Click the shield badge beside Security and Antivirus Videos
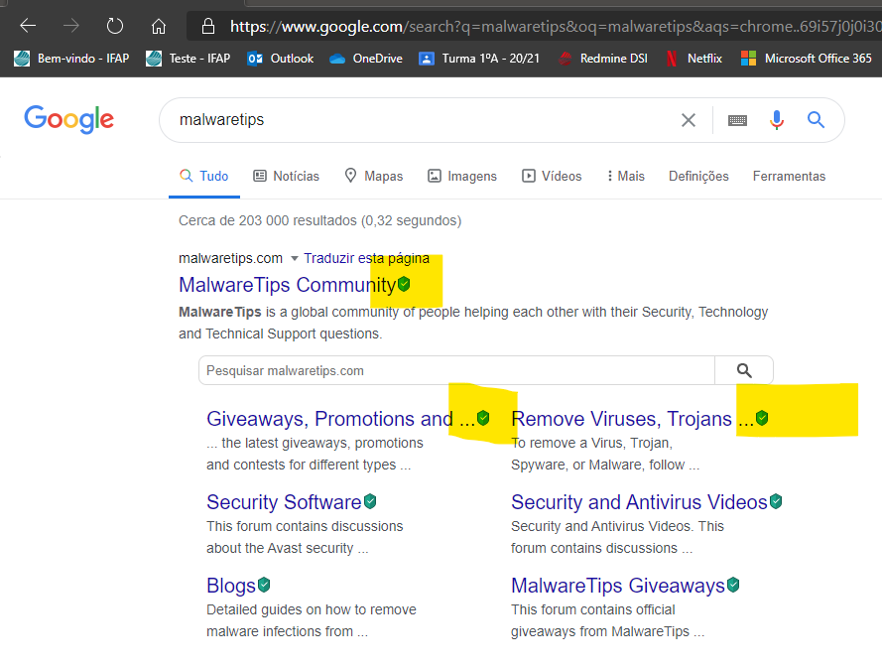The image size is (882, 668). point(776,501)
